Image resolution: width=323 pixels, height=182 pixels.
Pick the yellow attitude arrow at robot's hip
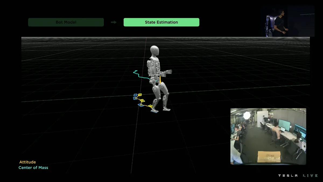(x=160, y=80)
